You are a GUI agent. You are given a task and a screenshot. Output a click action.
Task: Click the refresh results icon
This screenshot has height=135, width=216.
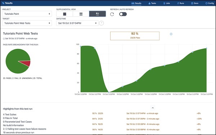[112, 14]
